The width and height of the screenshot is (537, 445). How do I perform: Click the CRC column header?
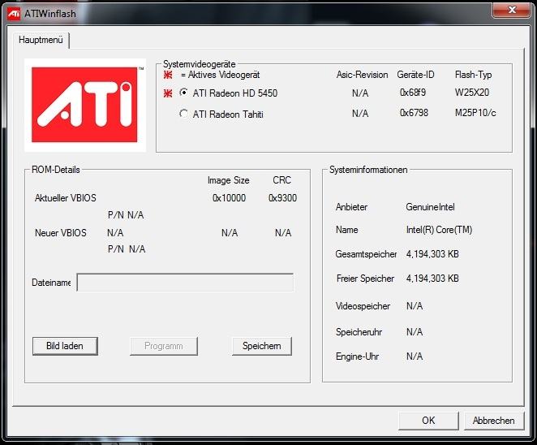coord(281,180)
